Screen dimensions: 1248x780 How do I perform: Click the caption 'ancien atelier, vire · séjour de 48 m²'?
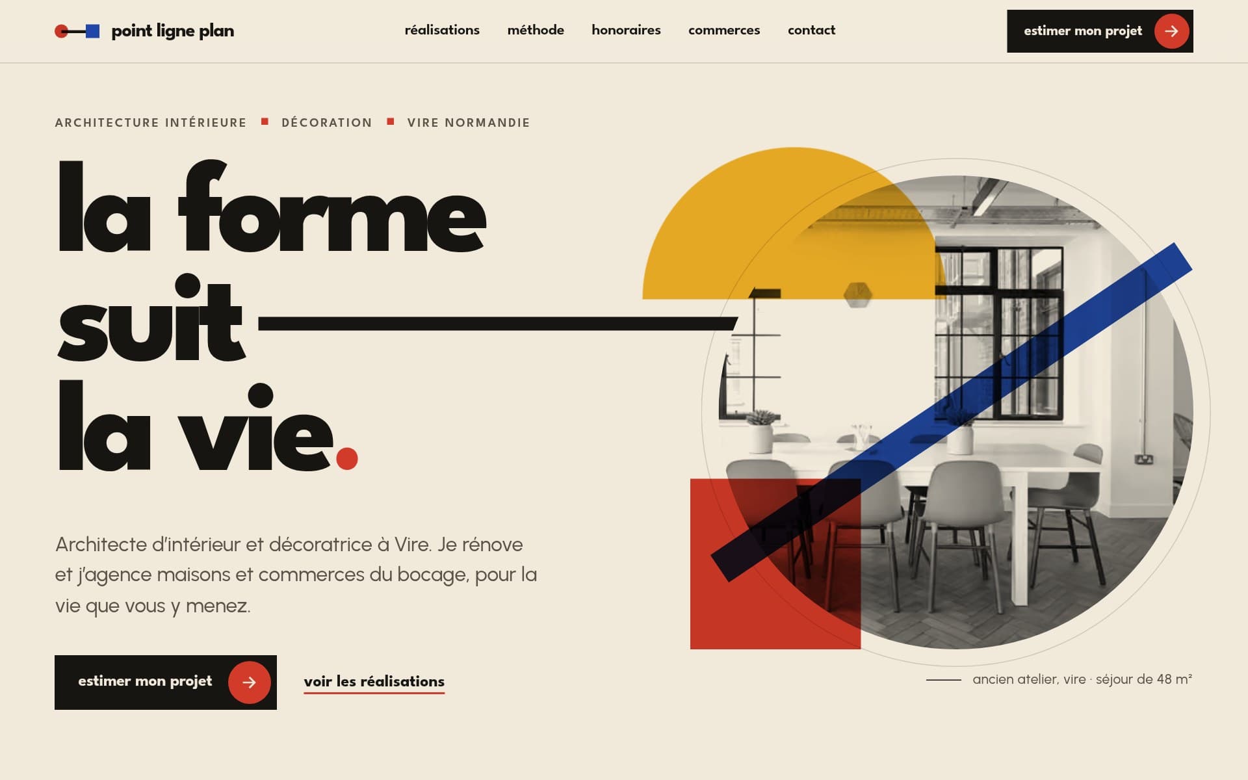coord(1082,679)
